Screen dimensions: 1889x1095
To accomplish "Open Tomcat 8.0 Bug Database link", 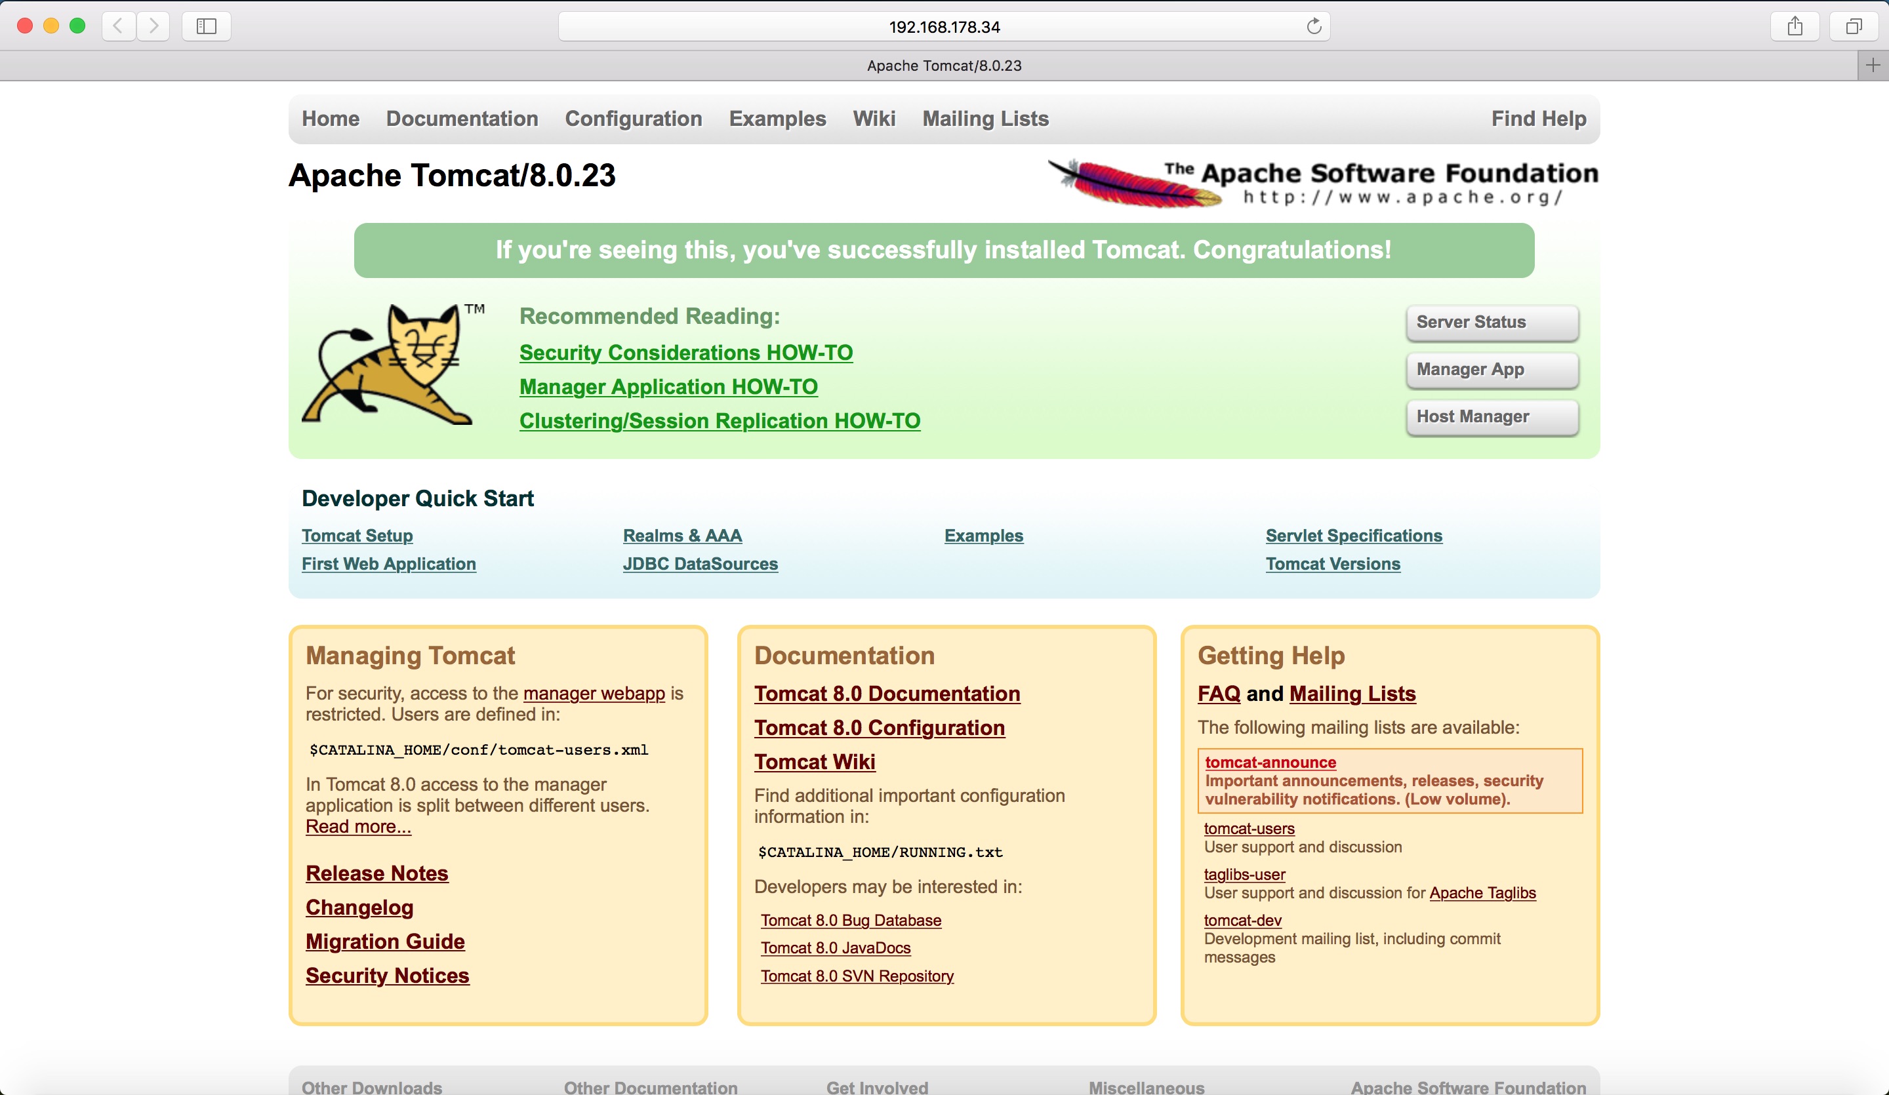I will pos(851,921).
